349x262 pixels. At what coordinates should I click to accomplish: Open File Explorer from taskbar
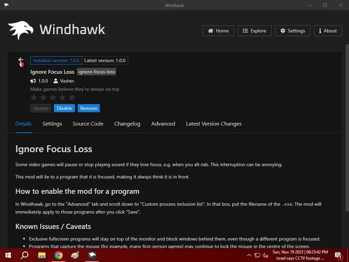coord(42,255)
